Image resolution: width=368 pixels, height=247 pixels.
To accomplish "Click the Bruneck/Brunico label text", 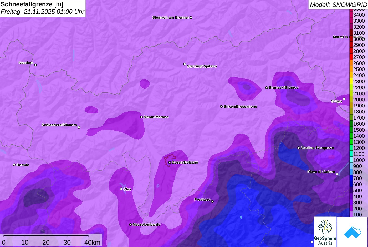I will pyautogui.click(x=283, y=87).
